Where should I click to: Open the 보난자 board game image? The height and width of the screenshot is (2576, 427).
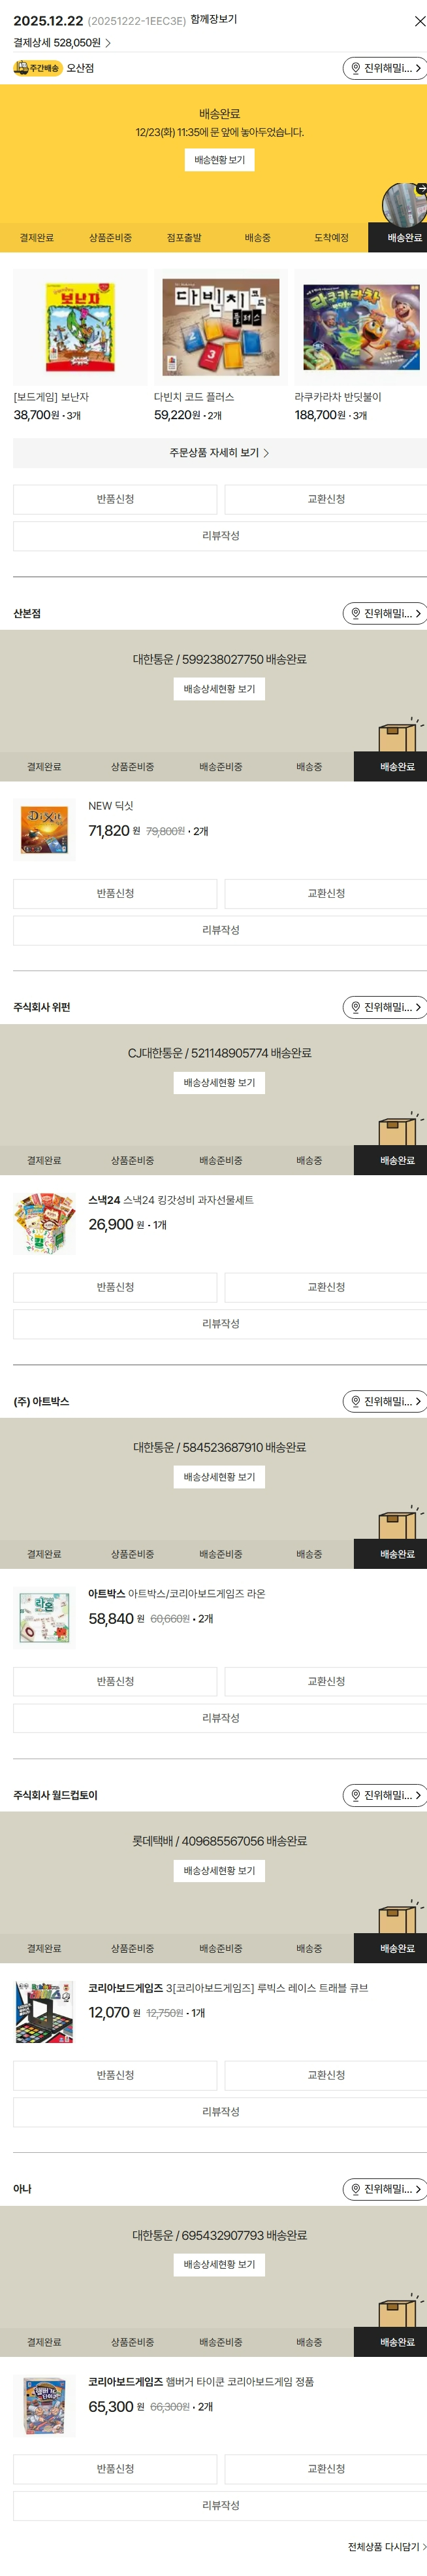80,327
